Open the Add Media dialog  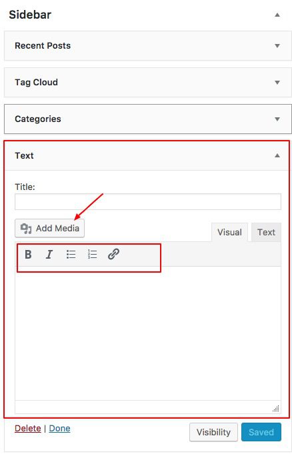pyautogui.click(x=49, y=228)
